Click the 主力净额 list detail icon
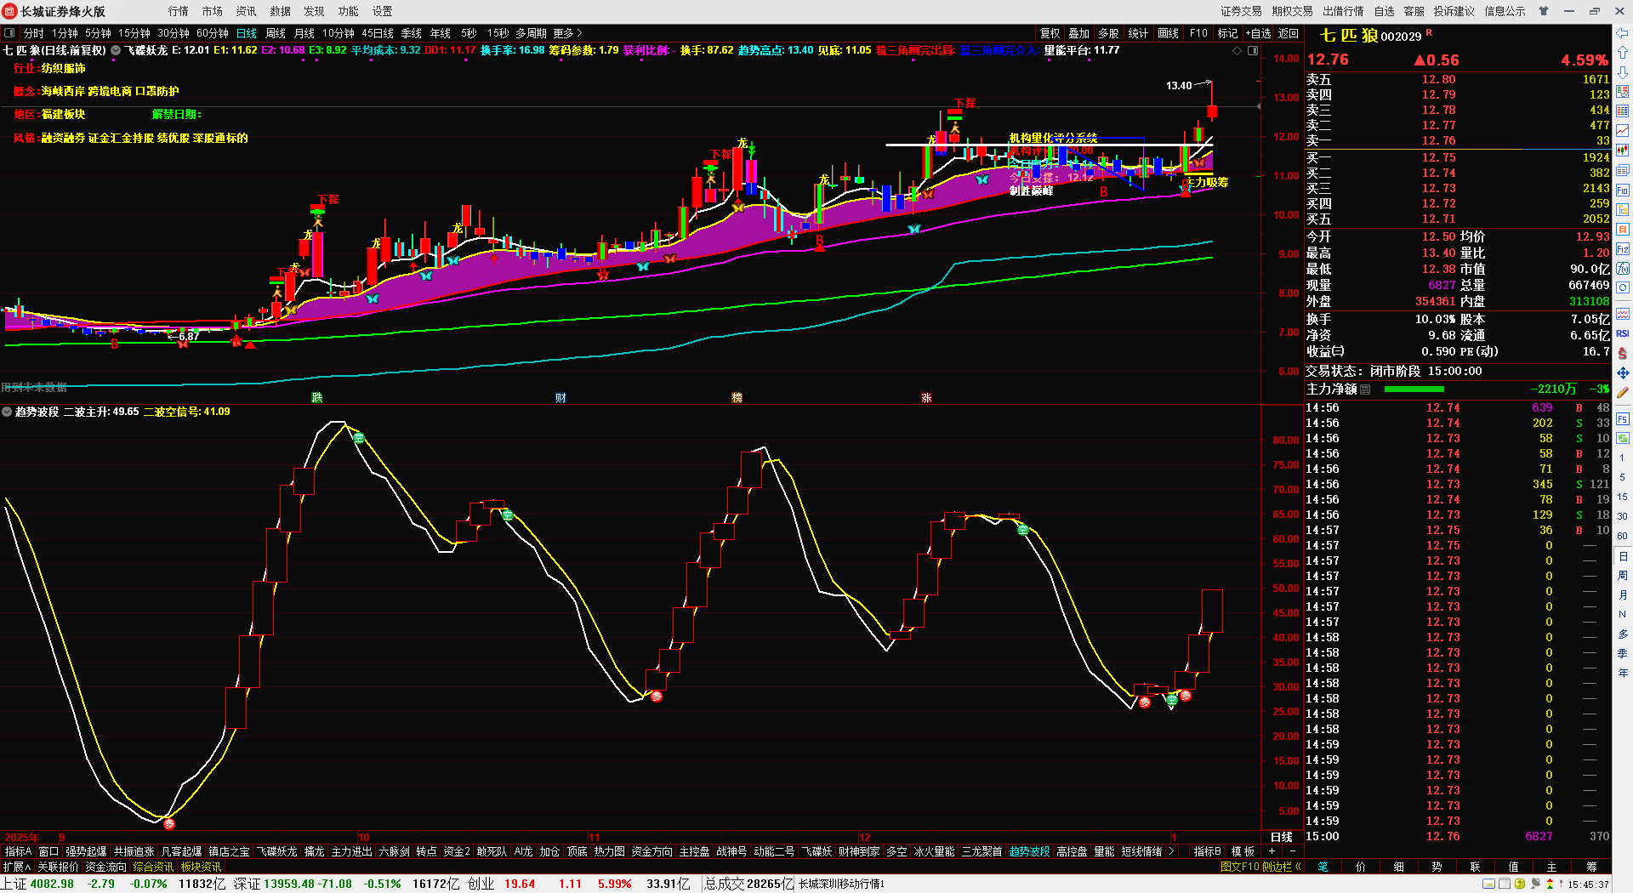The image size is (1633, 893). [x=1365, y=390]
